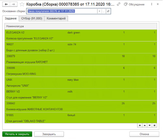
Task: Select Коляска прогулочная "ELEGANZA V2" description
Action: (30, 38)
